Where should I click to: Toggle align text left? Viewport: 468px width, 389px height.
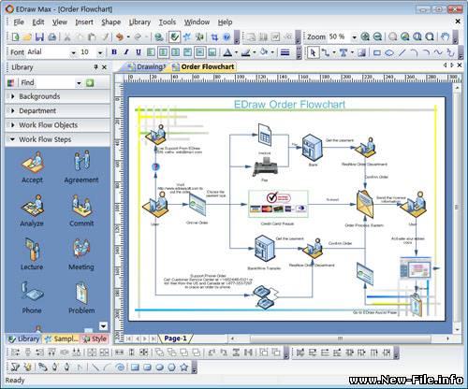(x=151, y=52)
